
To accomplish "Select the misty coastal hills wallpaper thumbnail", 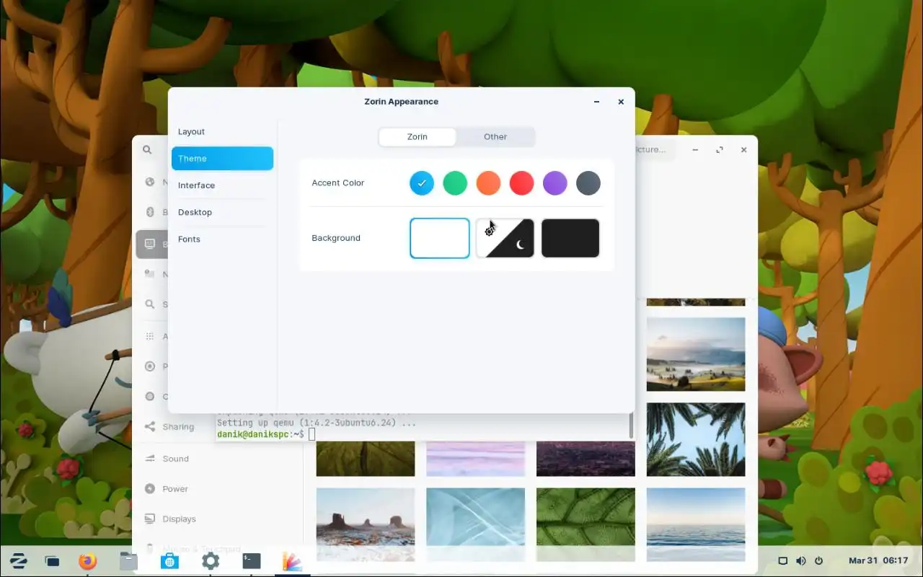I will [696, 354].
